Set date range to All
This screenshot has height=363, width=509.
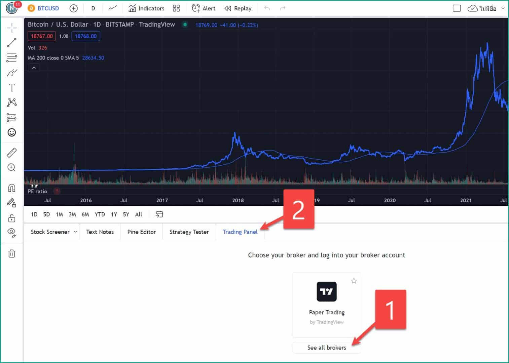[139, 214]
